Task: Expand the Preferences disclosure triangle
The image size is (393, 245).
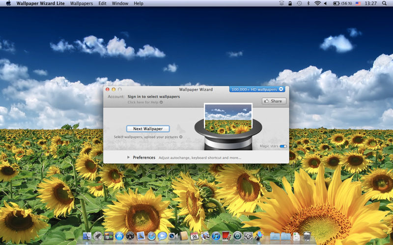Action: pyautogui.click(x=128, y=157)
